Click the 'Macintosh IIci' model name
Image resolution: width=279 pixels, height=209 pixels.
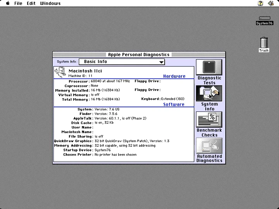click(85, 71)
